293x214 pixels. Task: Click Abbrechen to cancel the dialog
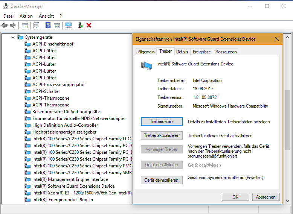[x=266, y=197]
